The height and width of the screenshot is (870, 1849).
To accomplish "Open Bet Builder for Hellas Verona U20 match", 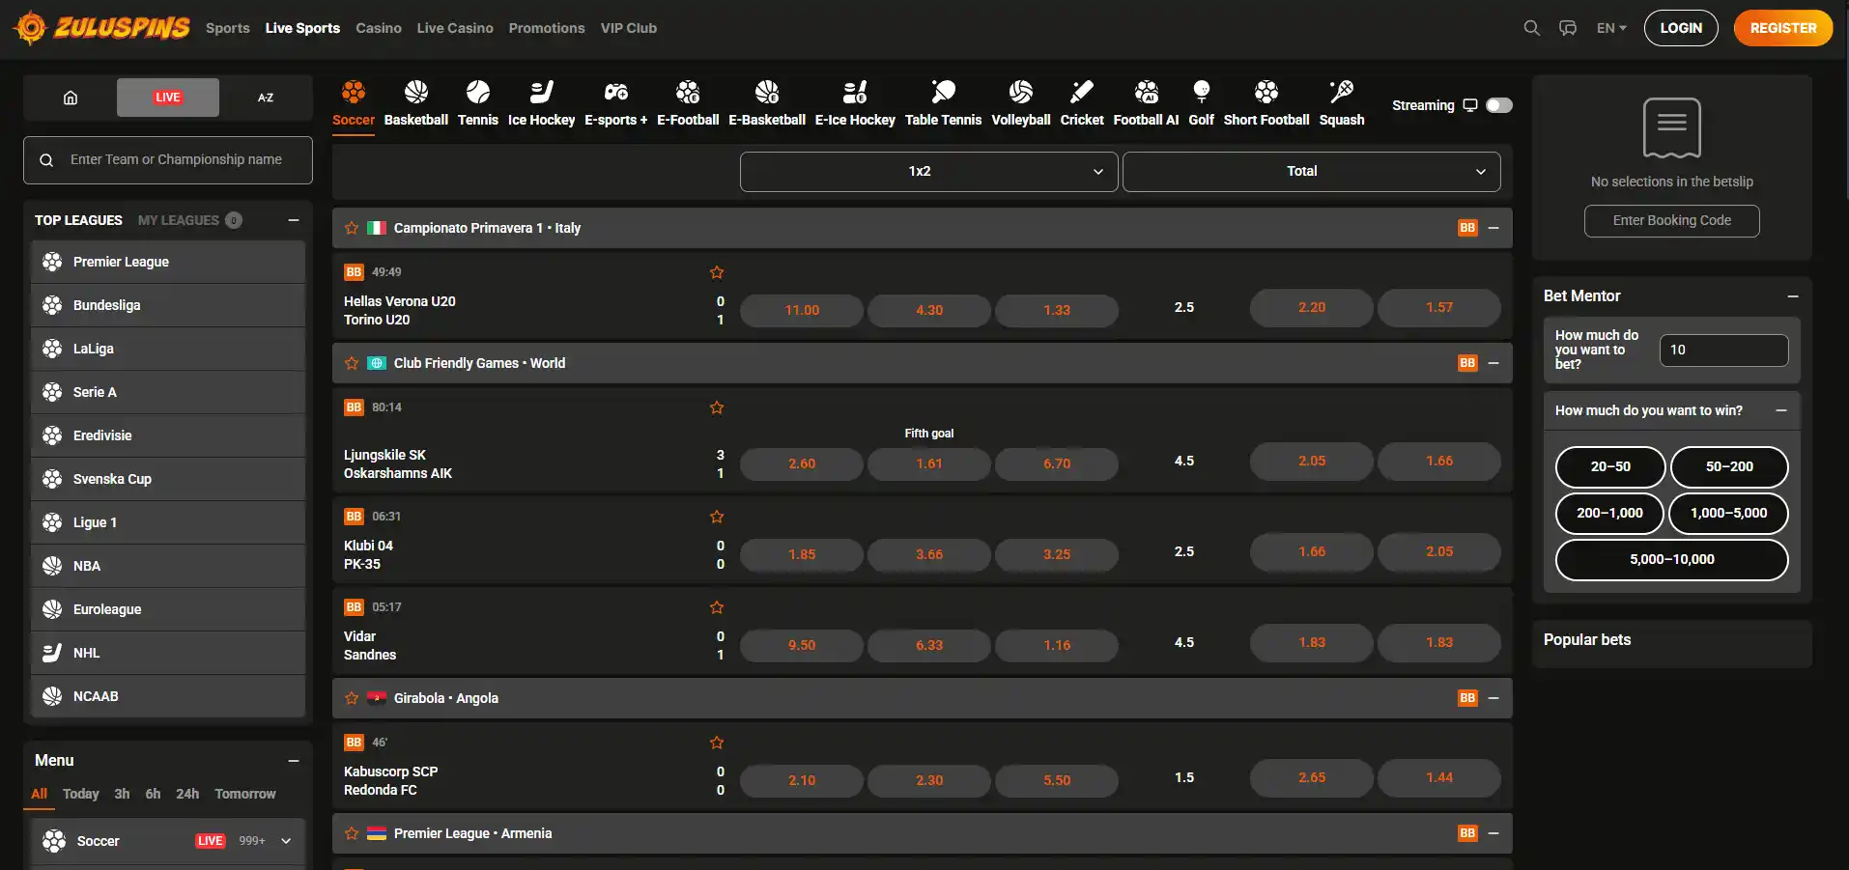I will (x=354, y=272).
